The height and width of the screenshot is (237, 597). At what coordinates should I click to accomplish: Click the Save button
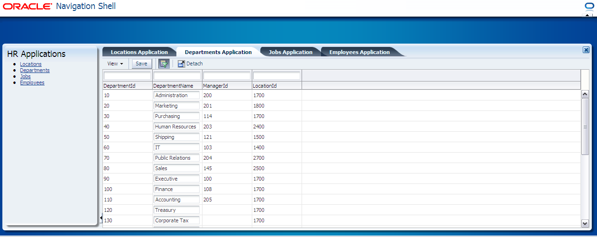click(x=142, y=64)
